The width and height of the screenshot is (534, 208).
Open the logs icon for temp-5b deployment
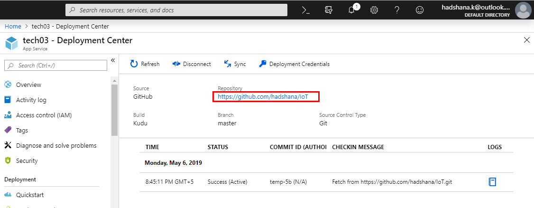click(x=492, y=182)
